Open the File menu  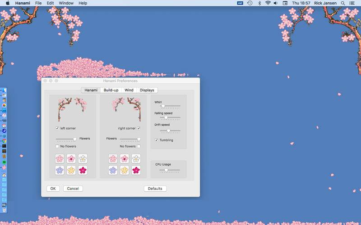pyautogui.click(x=38, y=3)
